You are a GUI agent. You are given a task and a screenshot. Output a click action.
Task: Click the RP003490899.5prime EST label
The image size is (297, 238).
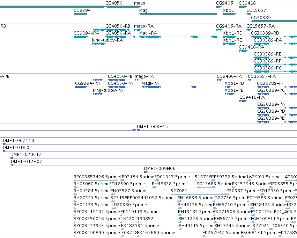pyautogui.click(x=97, y=233)
